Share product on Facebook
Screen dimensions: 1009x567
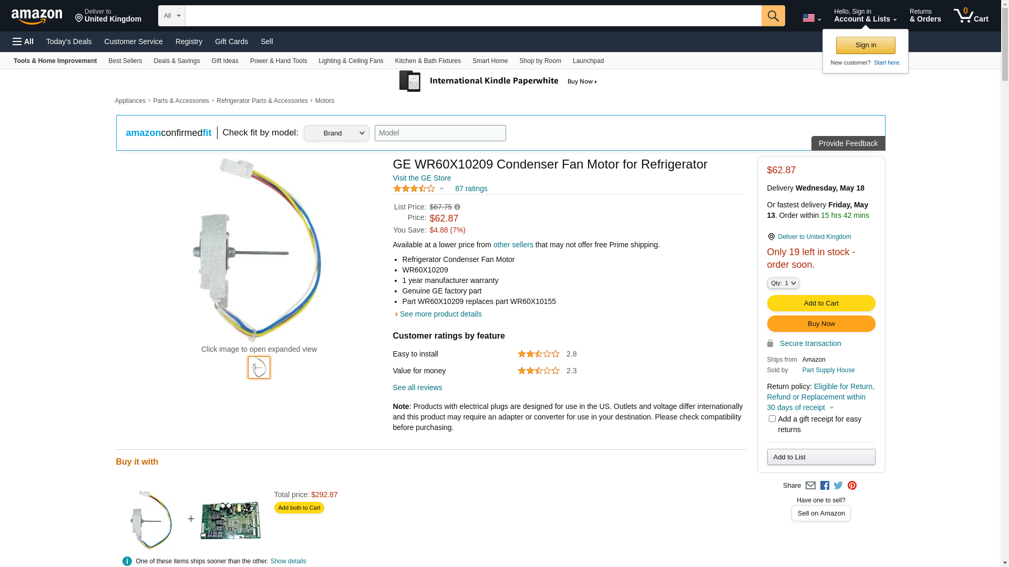point(825,486)
